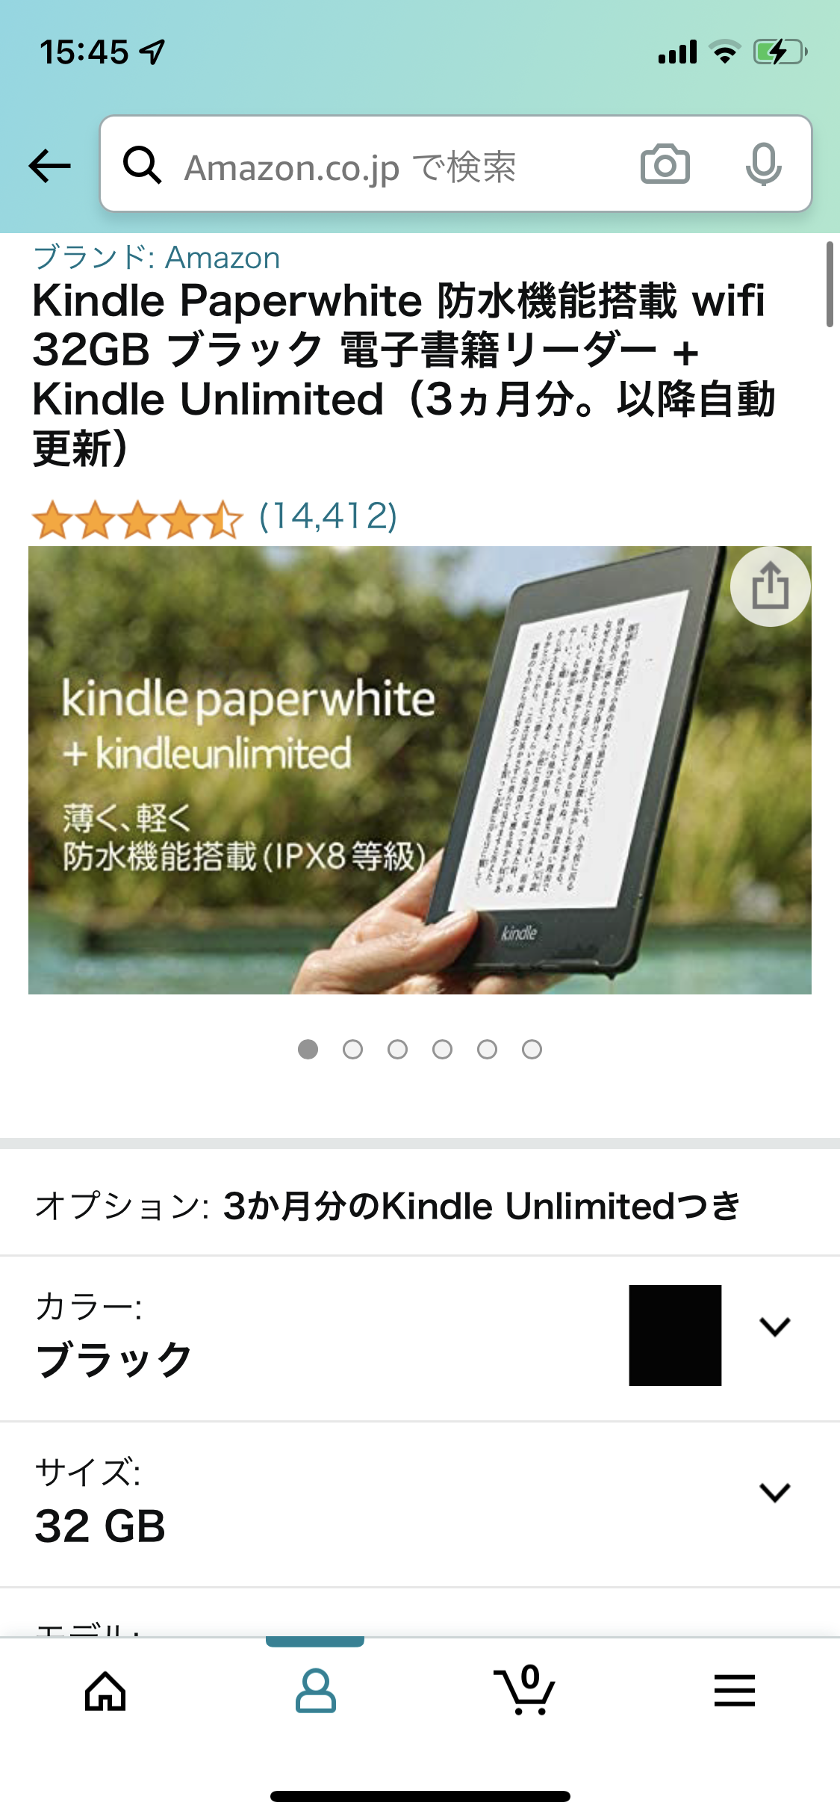Select the second image carousel dot
840x1820 pixels.
(x=352, y=1050)
